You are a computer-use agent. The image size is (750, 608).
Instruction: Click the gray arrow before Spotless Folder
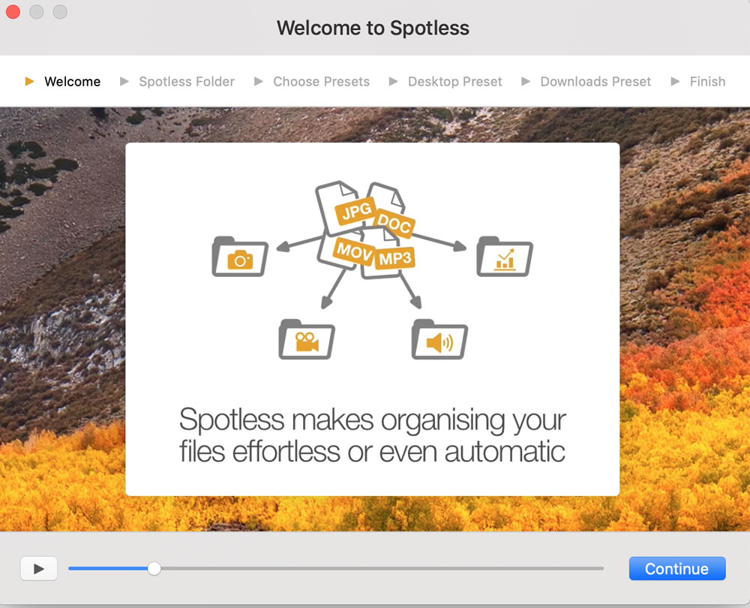(124, 81)
